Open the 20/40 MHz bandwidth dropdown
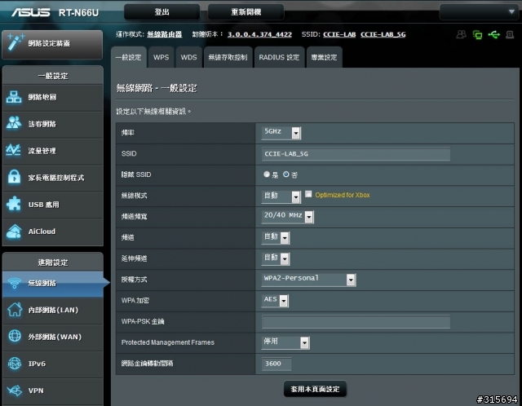The width and height of the screenshot is (522, 406). point(288,217)
